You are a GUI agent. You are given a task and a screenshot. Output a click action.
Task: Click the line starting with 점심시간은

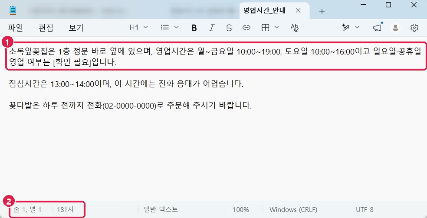(x=126, y=84)
